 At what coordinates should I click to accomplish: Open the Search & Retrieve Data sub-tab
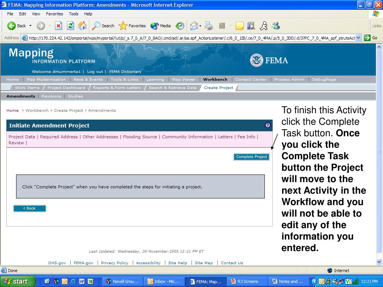173,87
